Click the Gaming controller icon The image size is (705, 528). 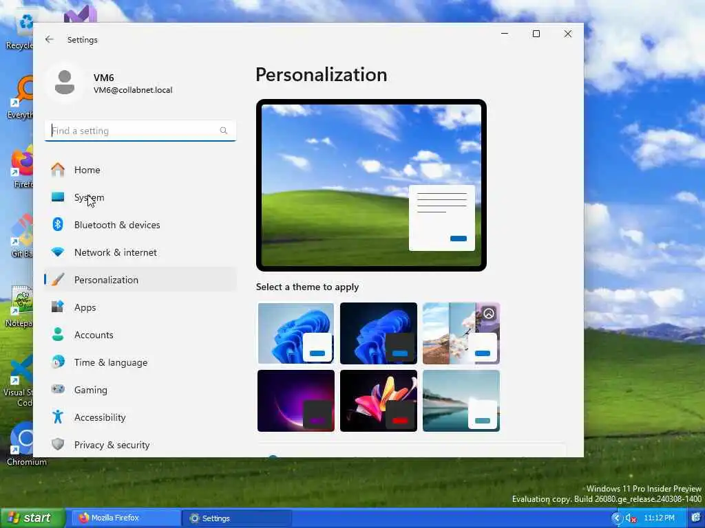(58, 389)
